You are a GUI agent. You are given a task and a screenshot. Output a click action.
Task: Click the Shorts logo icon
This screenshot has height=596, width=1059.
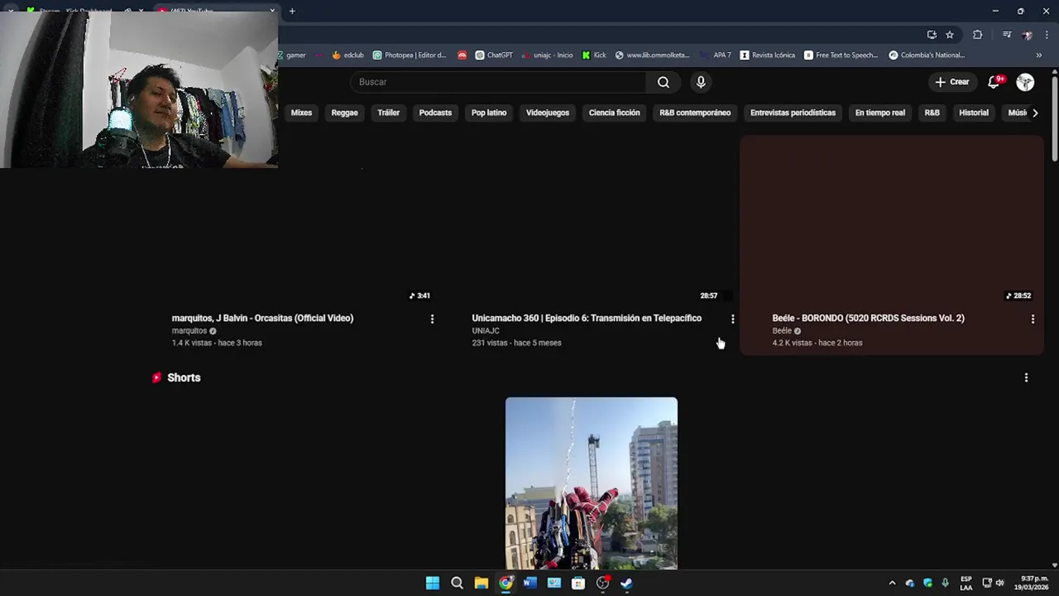coord(156,377)
